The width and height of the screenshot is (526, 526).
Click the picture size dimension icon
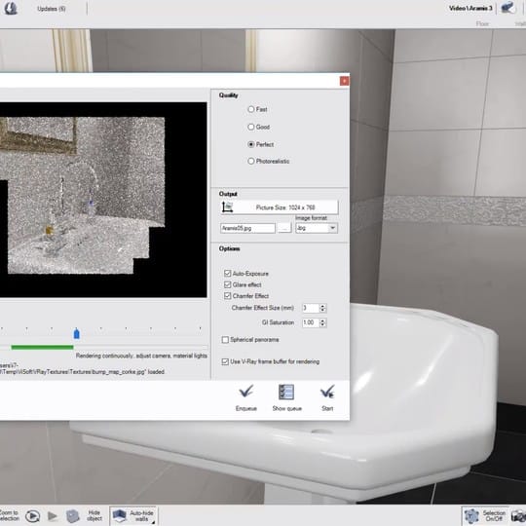pyautogui.click(x=227, y=207)
